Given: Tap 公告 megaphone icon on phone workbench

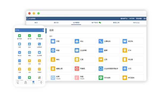Looking at the screenshot, I should 29,69.
